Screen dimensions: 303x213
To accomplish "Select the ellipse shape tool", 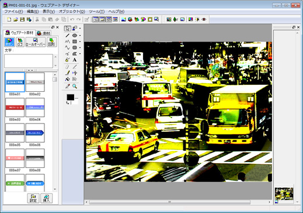I will coord(75,36).
